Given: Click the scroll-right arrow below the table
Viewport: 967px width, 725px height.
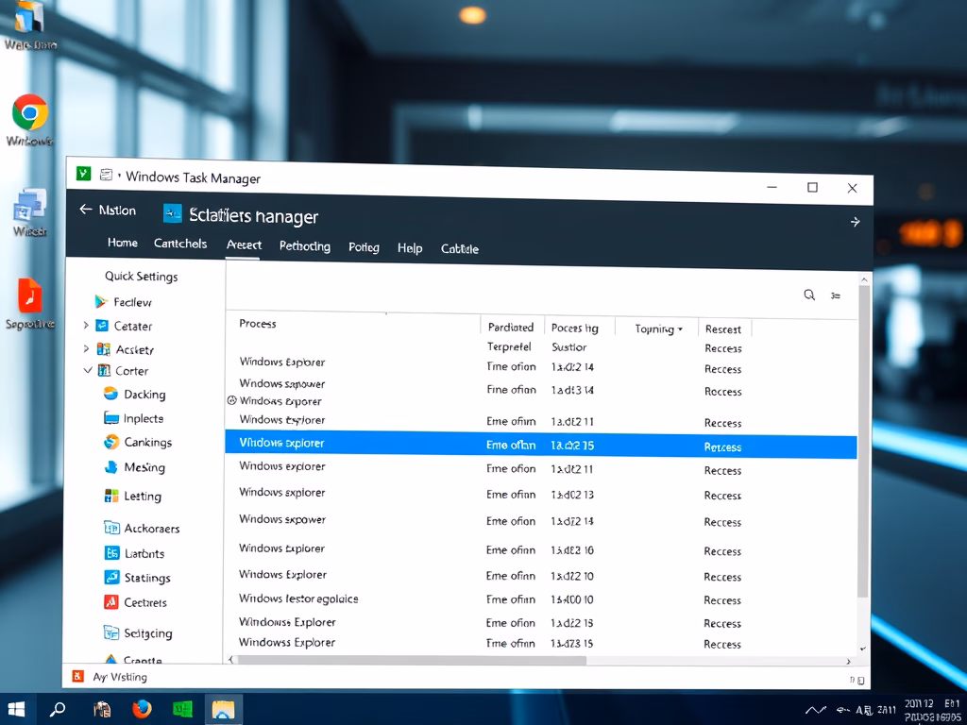Looking at the screenshot, I should click(849, 662).
